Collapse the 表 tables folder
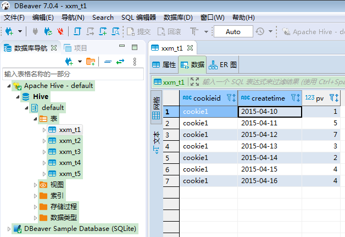This screenshot has height=237, width=345. (35, 119)
